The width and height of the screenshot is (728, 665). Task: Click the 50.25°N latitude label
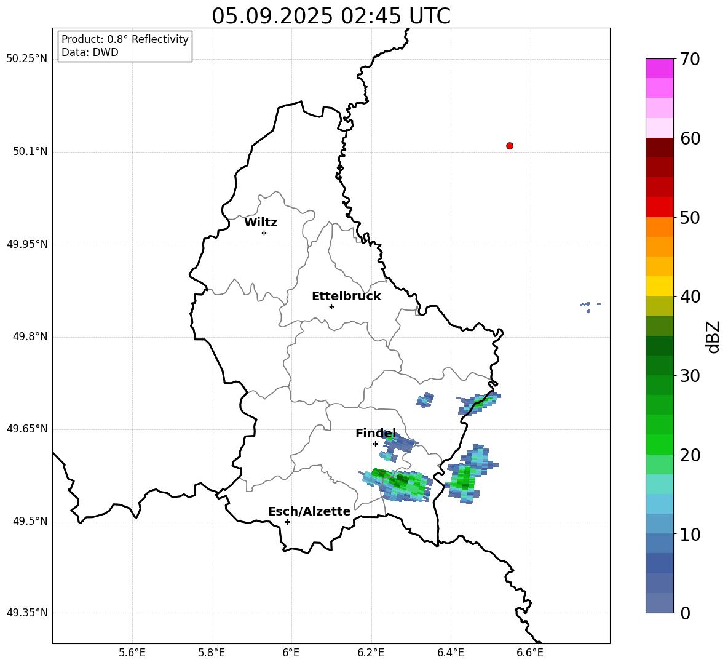(x=27, y=59)
